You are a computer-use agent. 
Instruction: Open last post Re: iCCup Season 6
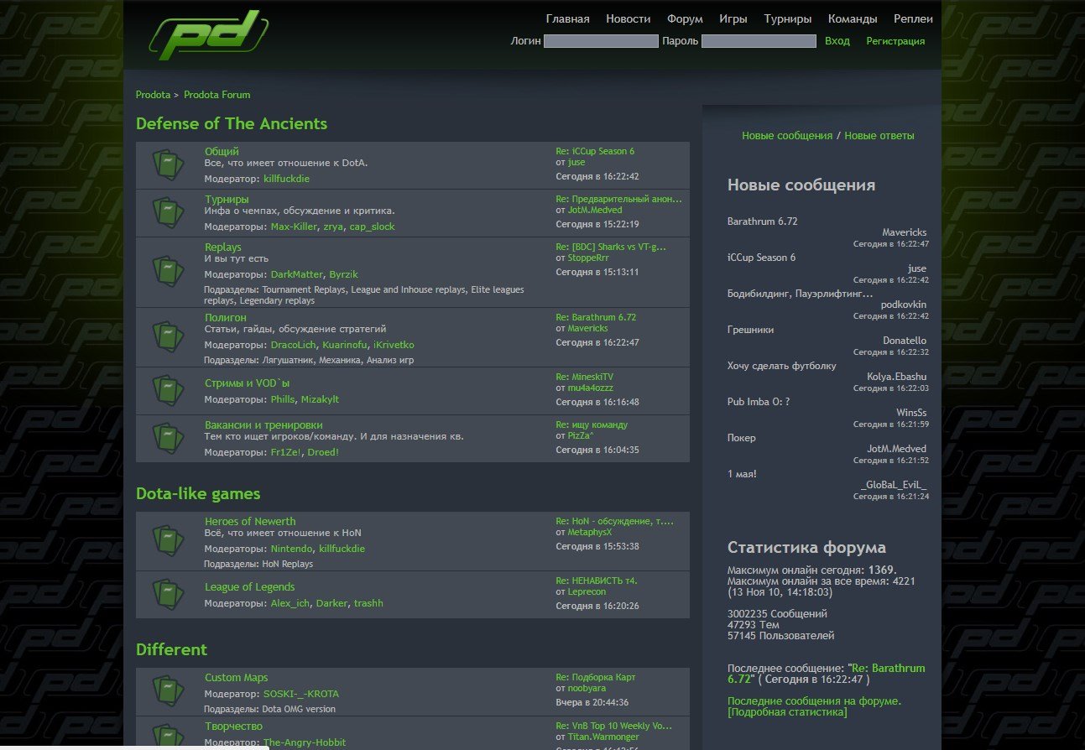point(595,151)
